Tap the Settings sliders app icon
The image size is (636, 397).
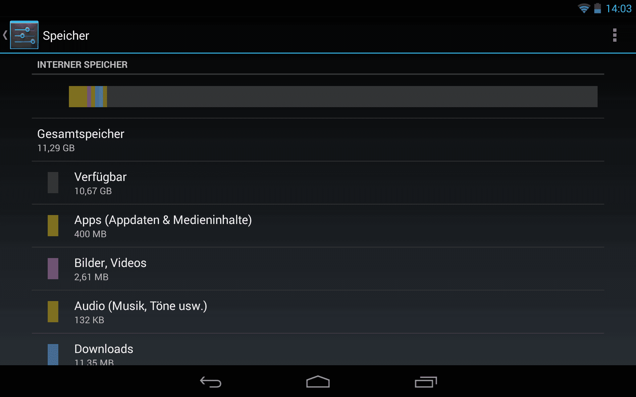tap(24, 35)
